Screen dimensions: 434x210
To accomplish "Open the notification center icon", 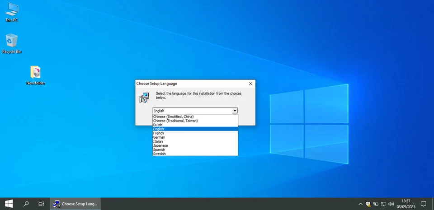I will pyautogui.click(x=424, y=204).
